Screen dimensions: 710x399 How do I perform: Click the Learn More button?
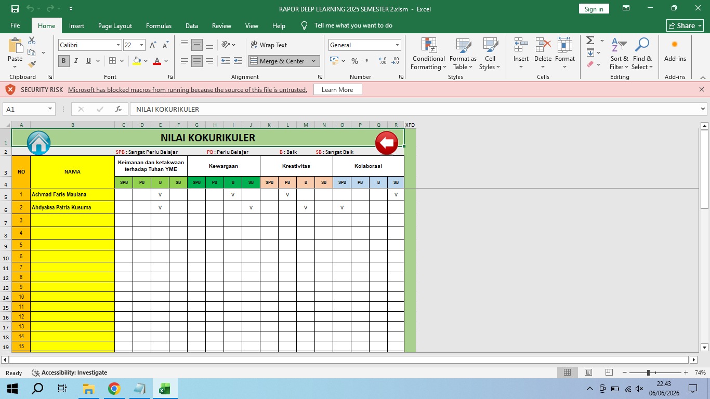coord(337,90)
